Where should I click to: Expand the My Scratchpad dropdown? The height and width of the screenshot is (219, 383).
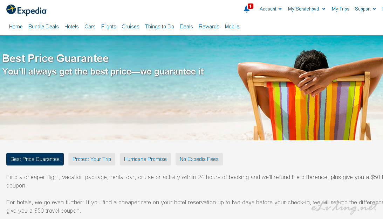(x=307, y=9)
